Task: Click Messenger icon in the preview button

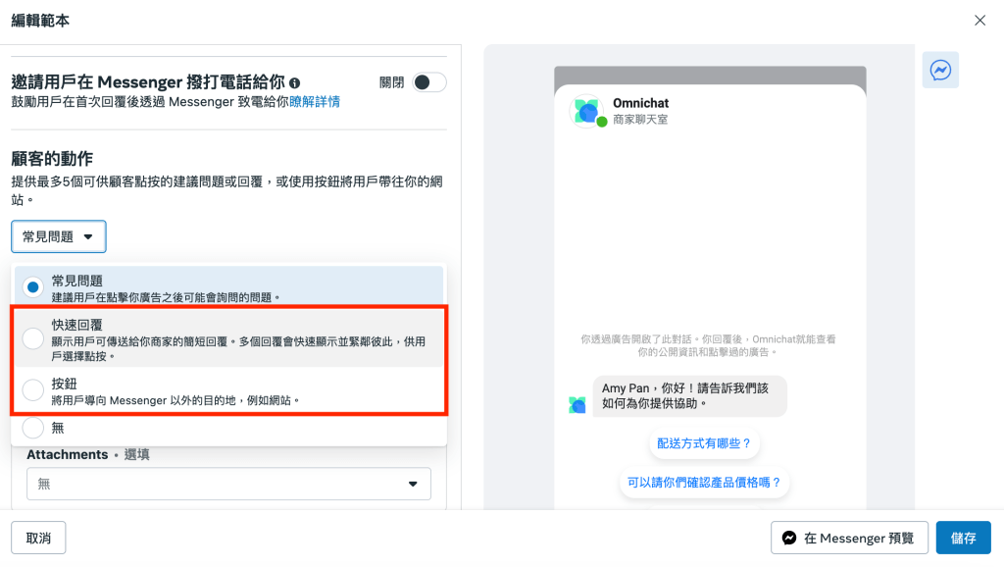Action: tap(789, 538)
